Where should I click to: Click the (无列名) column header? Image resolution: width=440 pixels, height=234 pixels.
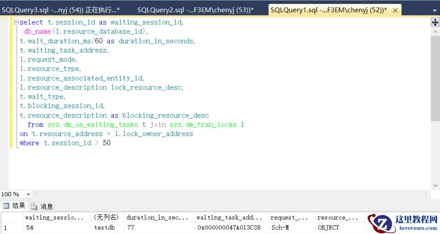105,217
